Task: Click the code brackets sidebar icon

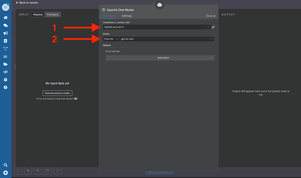Action: click(x=6, y=72)
